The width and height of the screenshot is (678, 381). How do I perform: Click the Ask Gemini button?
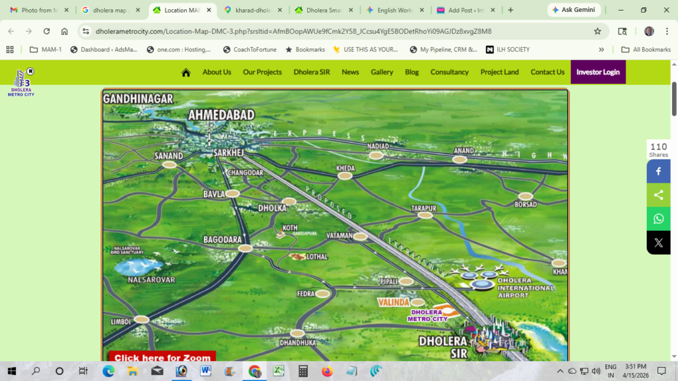574,10
